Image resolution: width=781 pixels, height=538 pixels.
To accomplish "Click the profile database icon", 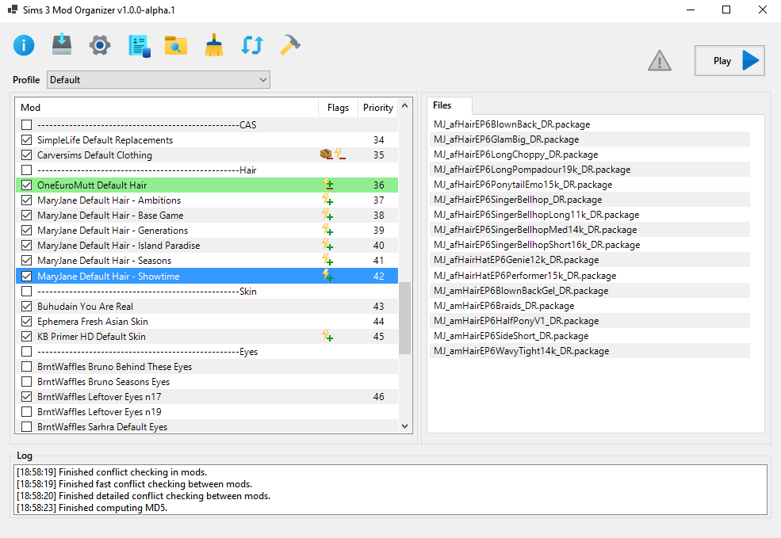I will (x=139, y=46).
